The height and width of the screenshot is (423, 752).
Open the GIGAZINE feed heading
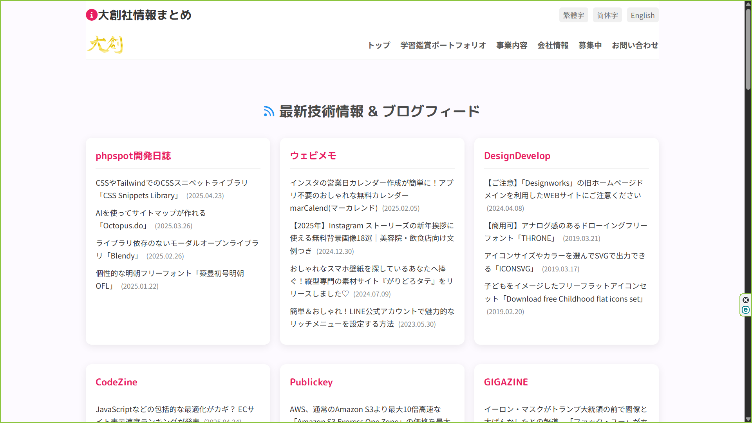pyautogui.click(x=506, y=382)
